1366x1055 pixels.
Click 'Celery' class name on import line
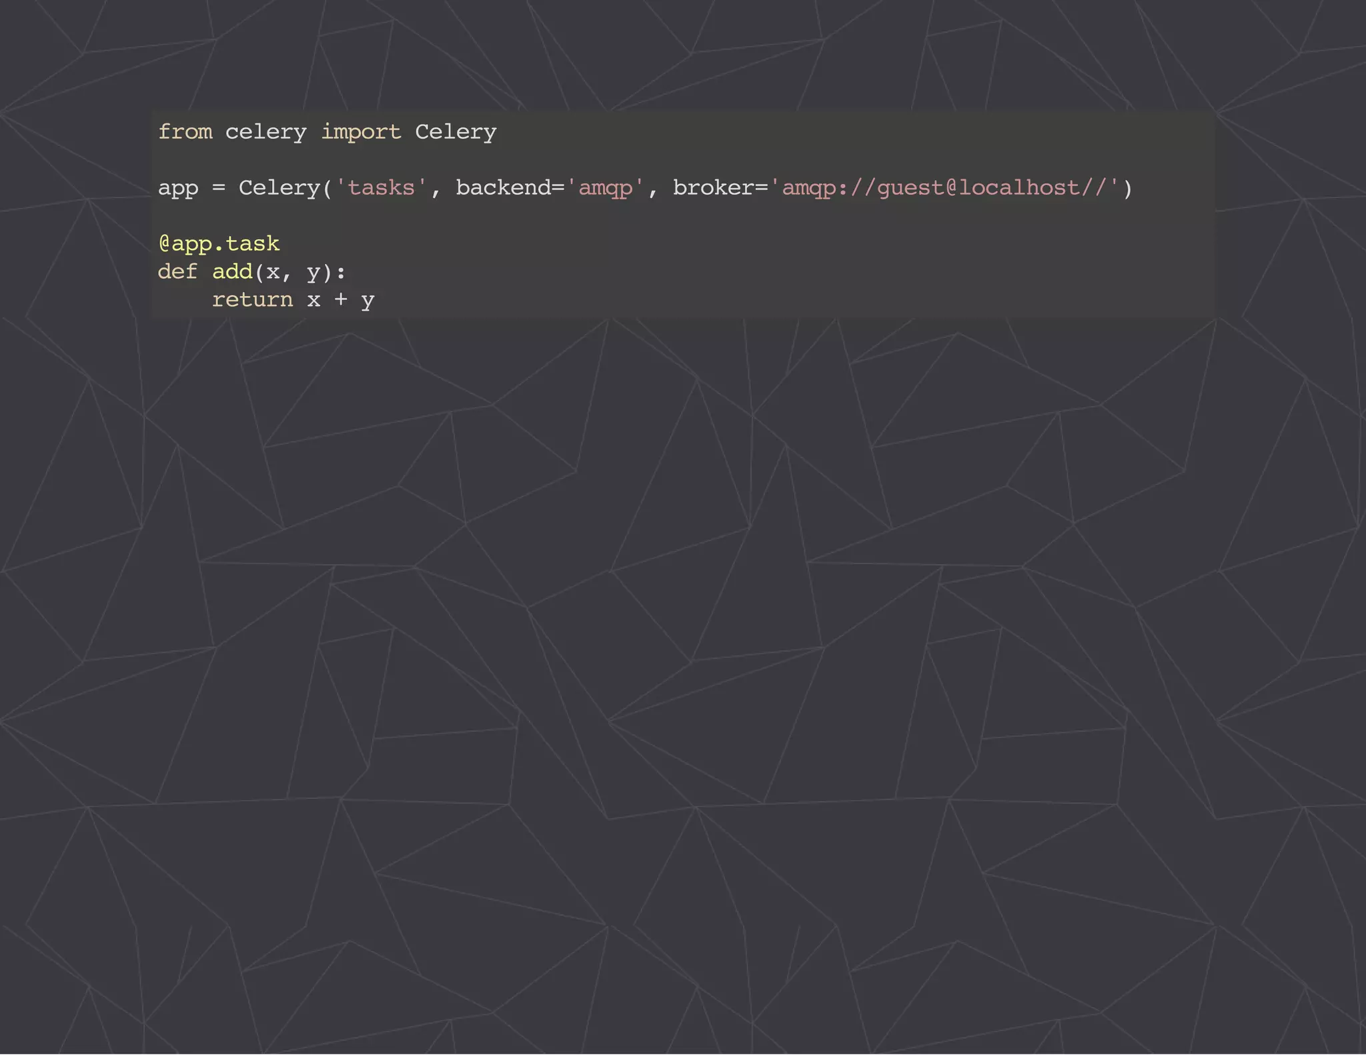tap(456, 132)
